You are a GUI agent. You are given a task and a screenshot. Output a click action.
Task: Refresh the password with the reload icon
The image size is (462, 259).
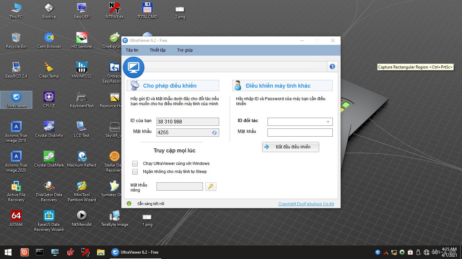(x=214, y=133)
